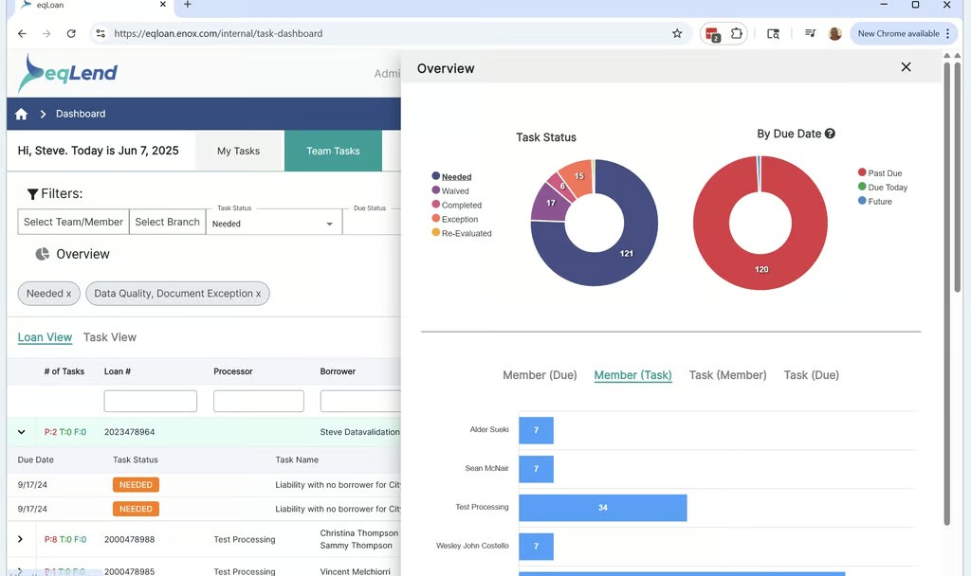Click Select Branch button

167,222
